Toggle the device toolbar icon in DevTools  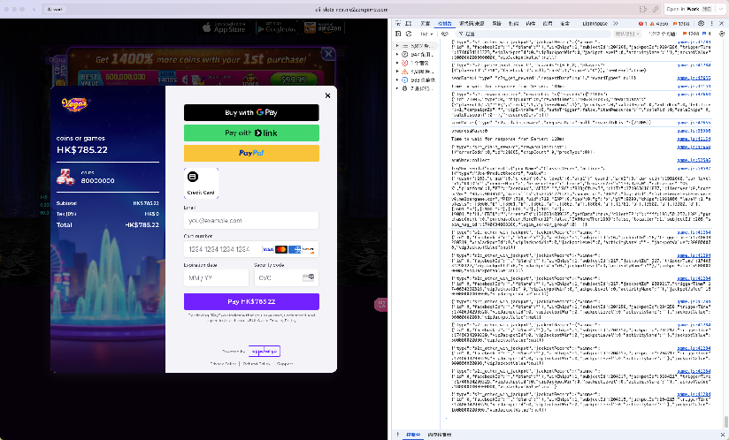(x=408, y=23)
